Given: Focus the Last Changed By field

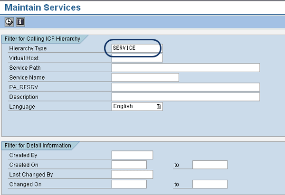Looking at the screenshot, I should [x=132, y=175].
